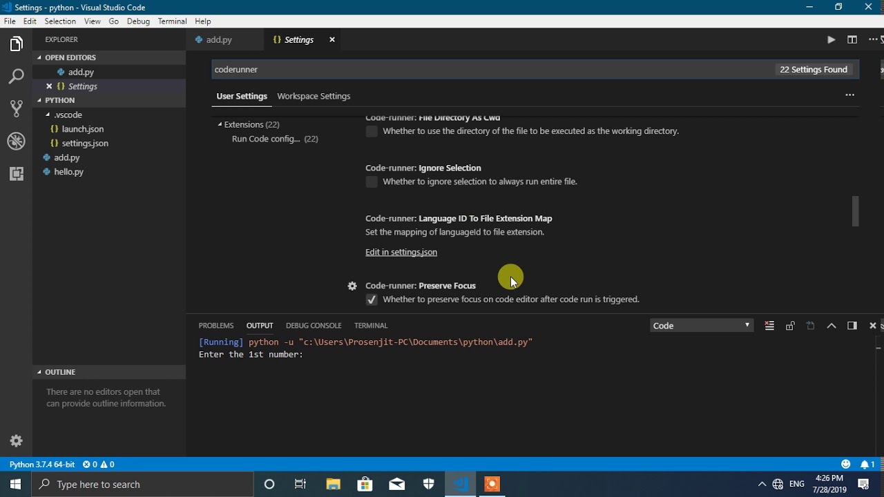The image size is (884, 497).
Task: Open the Debug menu
Action: coord(138,21)
